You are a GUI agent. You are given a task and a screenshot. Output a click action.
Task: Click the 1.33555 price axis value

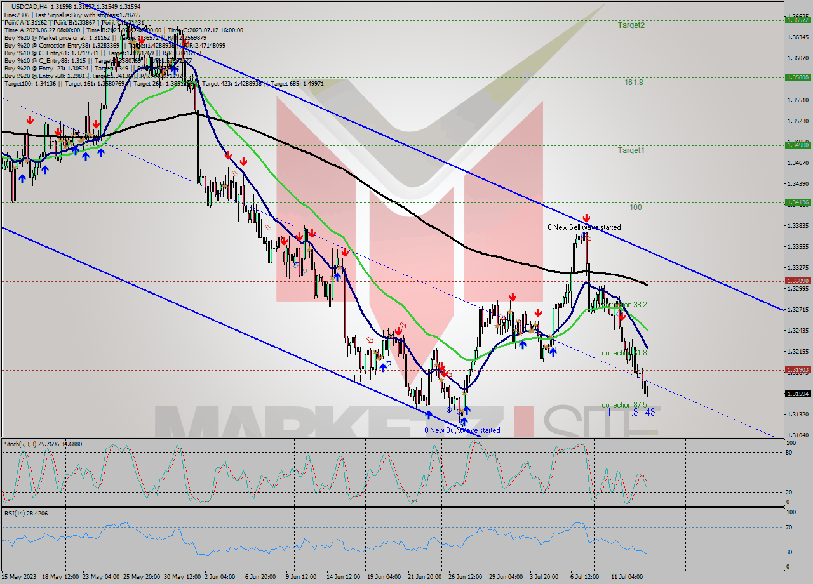click(798, 247)
